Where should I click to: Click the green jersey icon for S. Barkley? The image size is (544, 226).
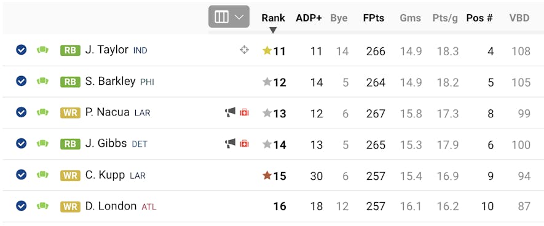[x=42, y=81]
